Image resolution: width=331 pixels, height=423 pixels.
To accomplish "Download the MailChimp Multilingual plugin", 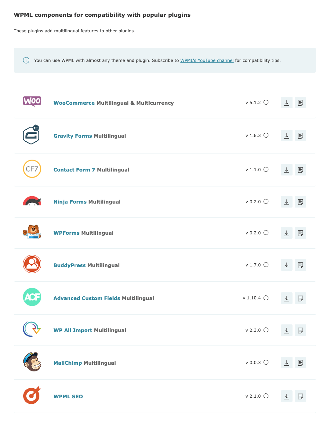I will pyautogui.click(x=286, y=363).
